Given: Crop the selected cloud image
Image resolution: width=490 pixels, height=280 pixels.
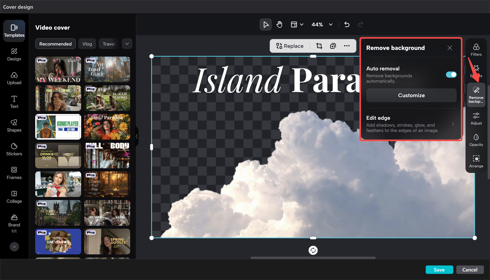Looking at the screenshot, I should [x=319, y=46].
